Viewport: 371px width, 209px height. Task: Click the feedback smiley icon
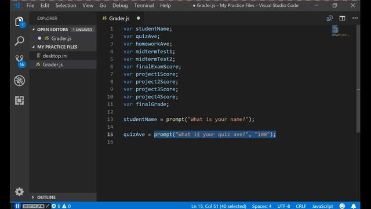342,206
